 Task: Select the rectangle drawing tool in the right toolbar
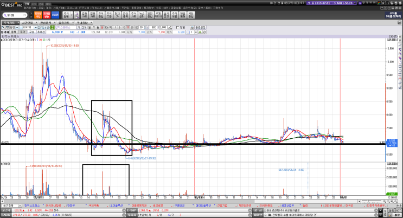click(400, 67)
